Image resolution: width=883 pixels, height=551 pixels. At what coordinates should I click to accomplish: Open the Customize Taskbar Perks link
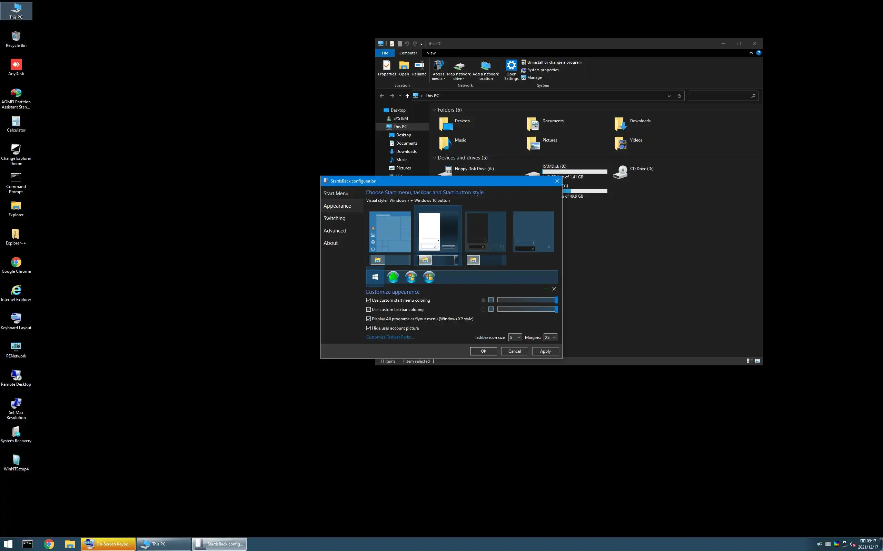(390, 337)
